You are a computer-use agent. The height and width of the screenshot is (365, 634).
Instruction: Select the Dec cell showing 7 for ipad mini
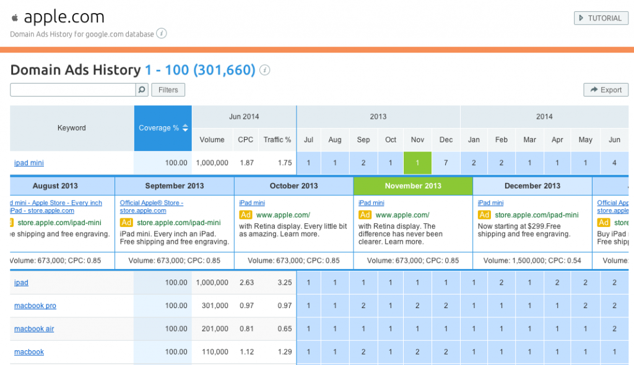coord(446,163)
